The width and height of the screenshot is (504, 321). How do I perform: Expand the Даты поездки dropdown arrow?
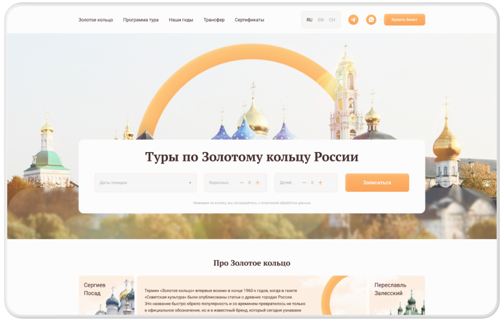[x=190, y=183]
